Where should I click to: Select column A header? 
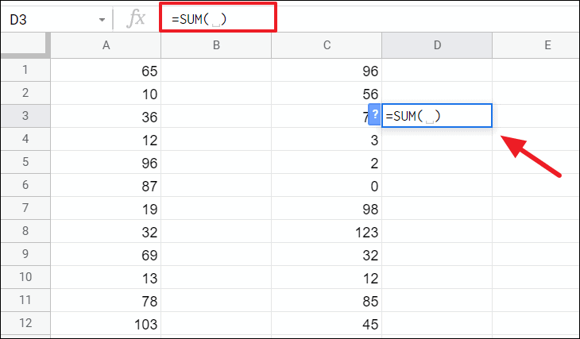(x=106, y=46)
